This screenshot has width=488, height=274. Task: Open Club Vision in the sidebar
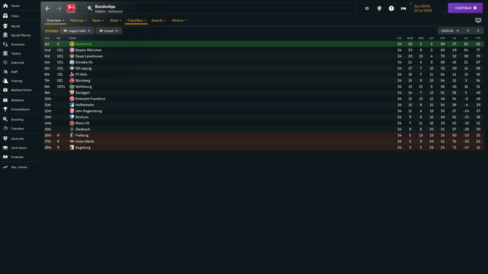19,148
